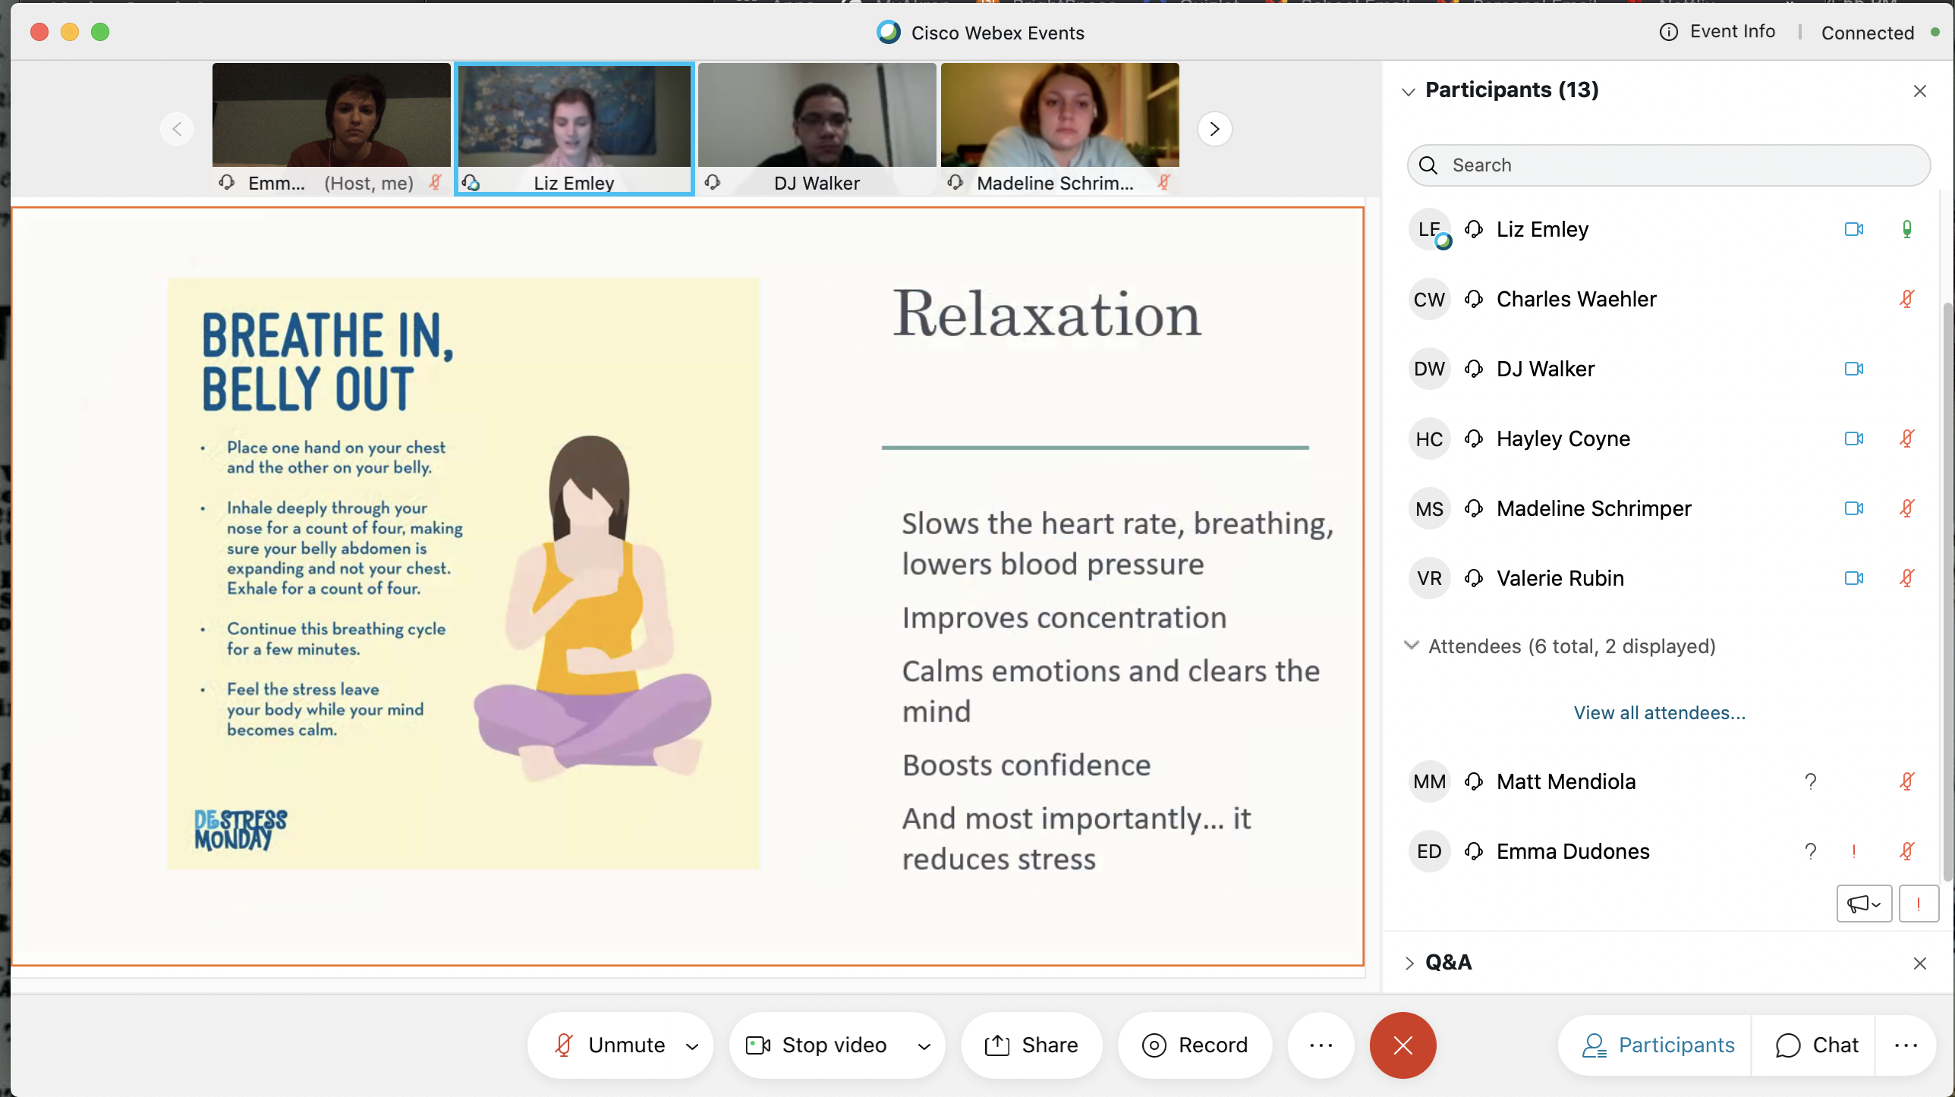Click the participant Search field
This screenshot has height=1097, width=1955.
point(1668,165)
